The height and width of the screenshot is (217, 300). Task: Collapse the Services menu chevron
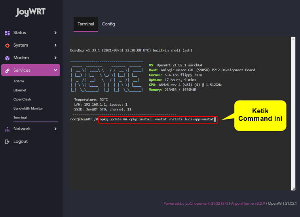55,70
